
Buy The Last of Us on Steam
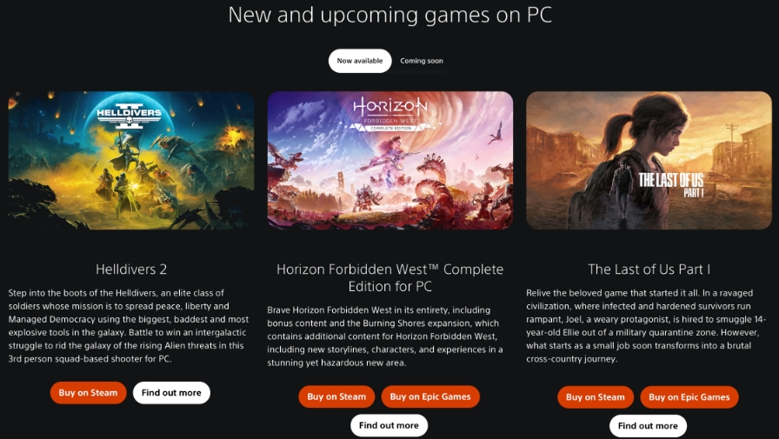coord(596,396)
